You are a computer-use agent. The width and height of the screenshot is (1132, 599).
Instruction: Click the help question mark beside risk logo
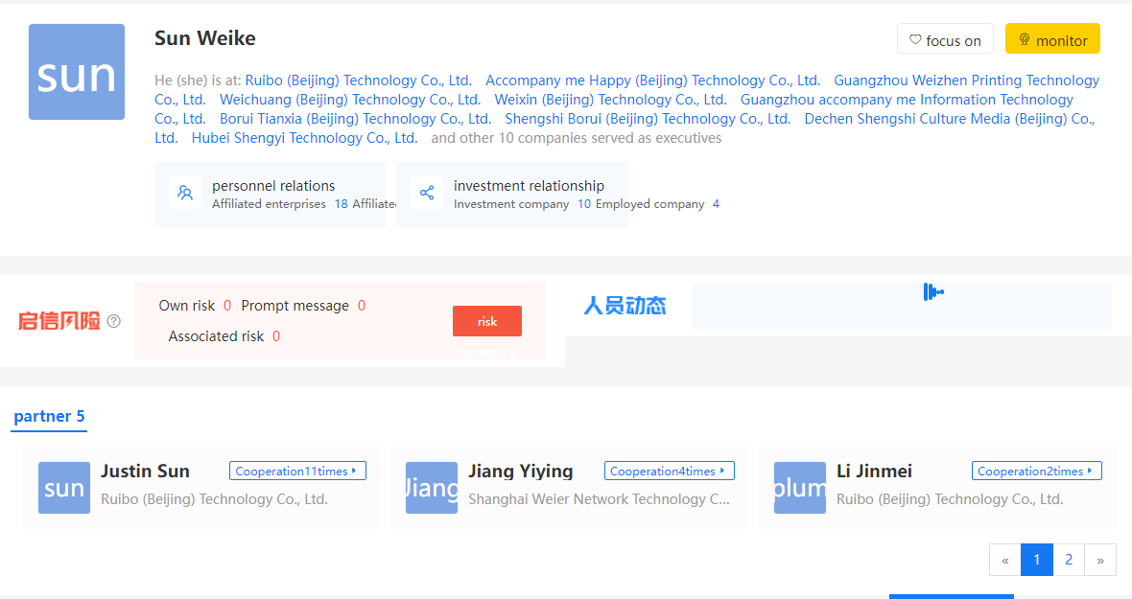coord(113,321)
